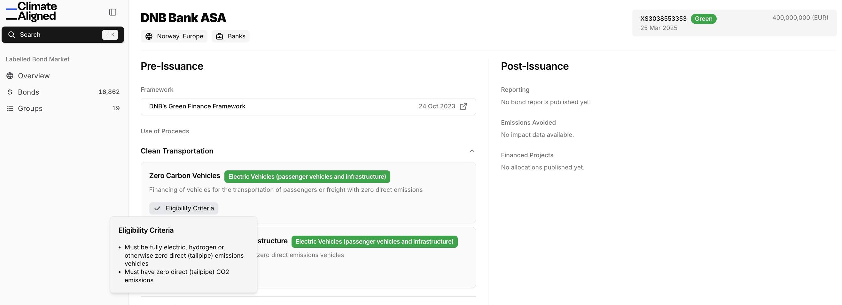842x305 pixels.
Task: Click the 24 Oct 2023 date
Action: (437, 106)
